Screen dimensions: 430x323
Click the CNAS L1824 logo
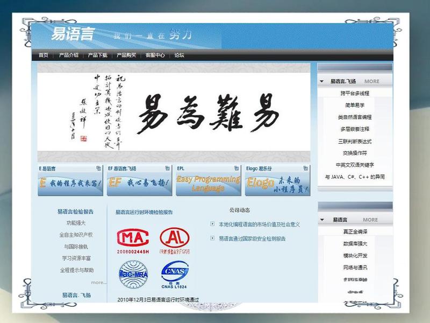click(x=175, y=274)
